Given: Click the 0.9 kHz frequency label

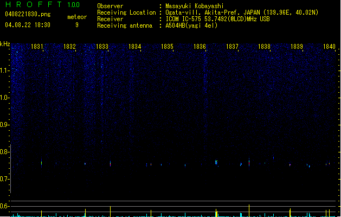Looking at the screenshot, I should coord(4,125).
